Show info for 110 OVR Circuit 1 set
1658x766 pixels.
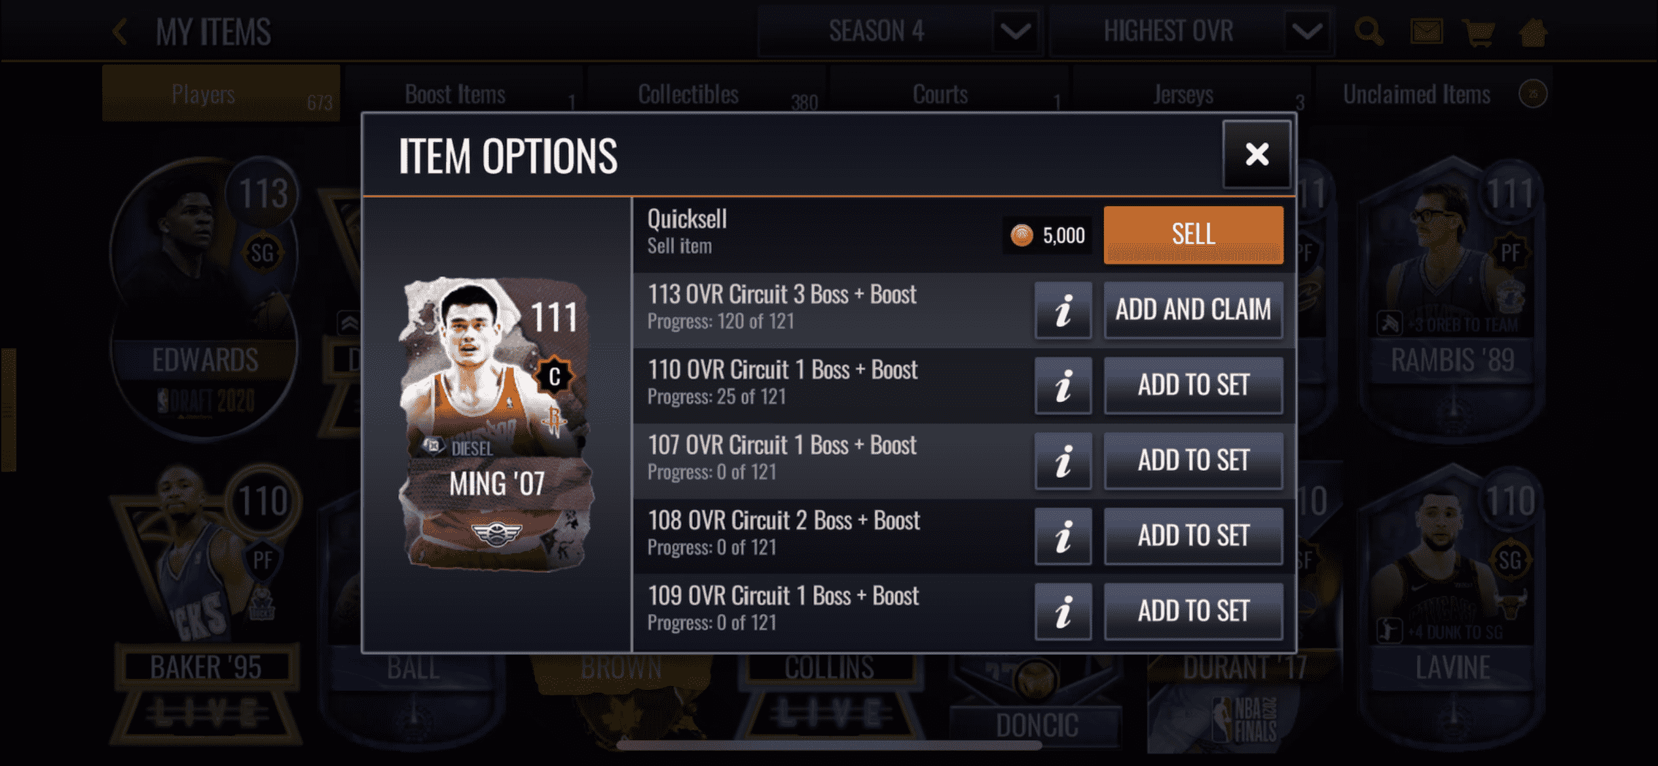point(1063,385)
